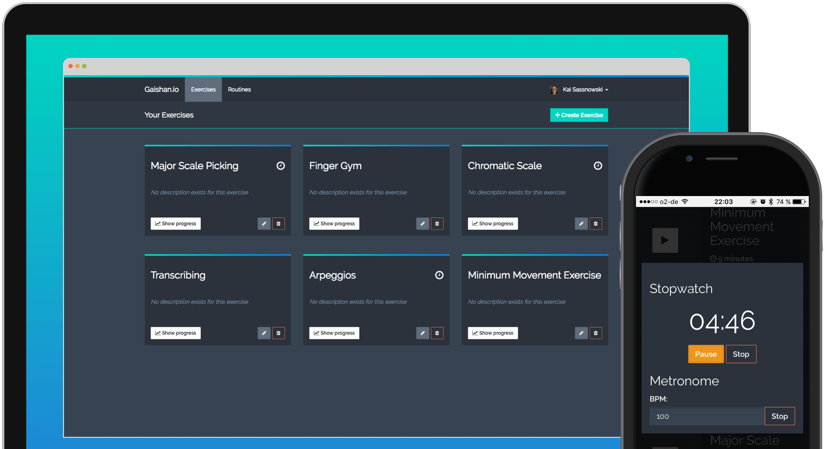Click the o2-de carrier label on the phone
Viewport: 824px width, 449px height.
tap(669, 202)
